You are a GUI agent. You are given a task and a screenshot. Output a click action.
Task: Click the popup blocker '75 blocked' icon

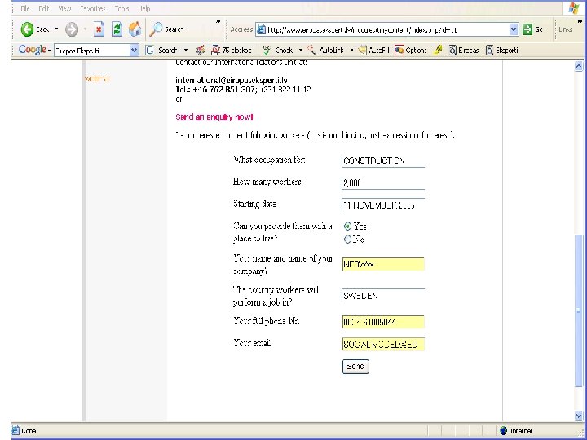(x=215, y=51)
